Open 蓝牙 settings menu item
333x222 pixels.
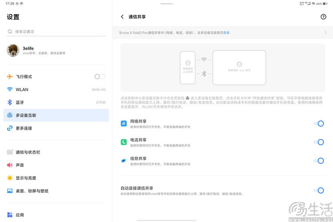point(56,103)
